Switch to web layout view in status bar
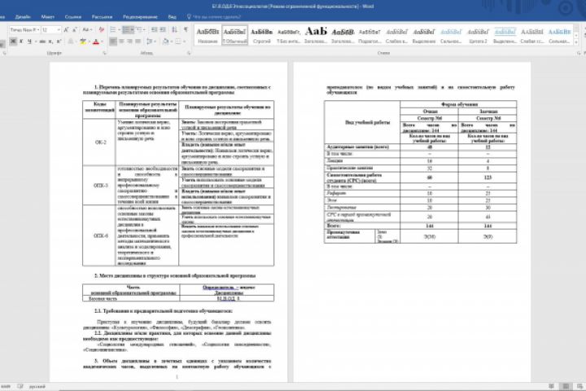The width and height of the screenshot is (586, 391). click(x=579, y=386)
